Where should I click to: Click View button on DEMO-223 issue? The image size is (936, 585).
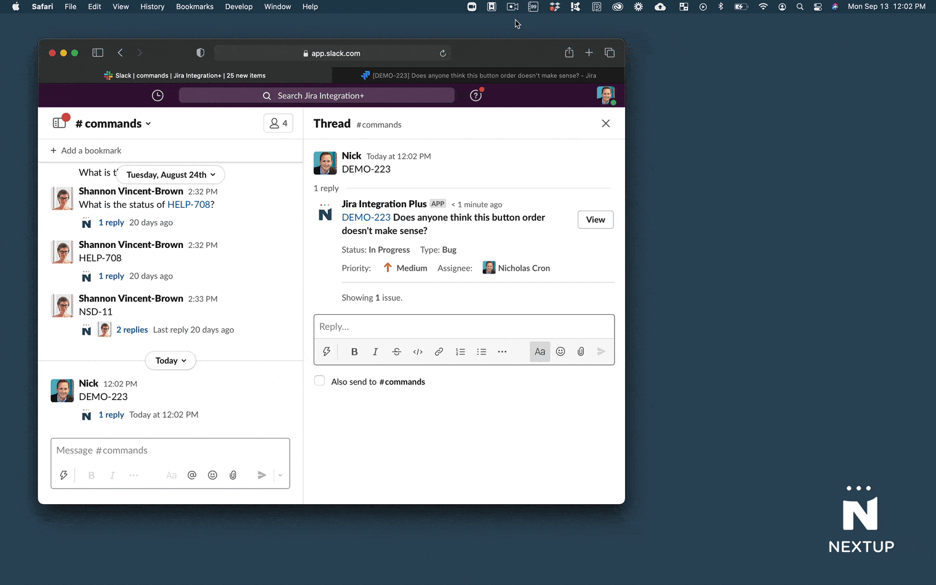(595, 220)
